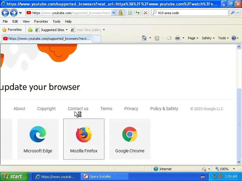Open the Print options dropdown arrow
Screen dimensions: 242x181
click(184, 38)
